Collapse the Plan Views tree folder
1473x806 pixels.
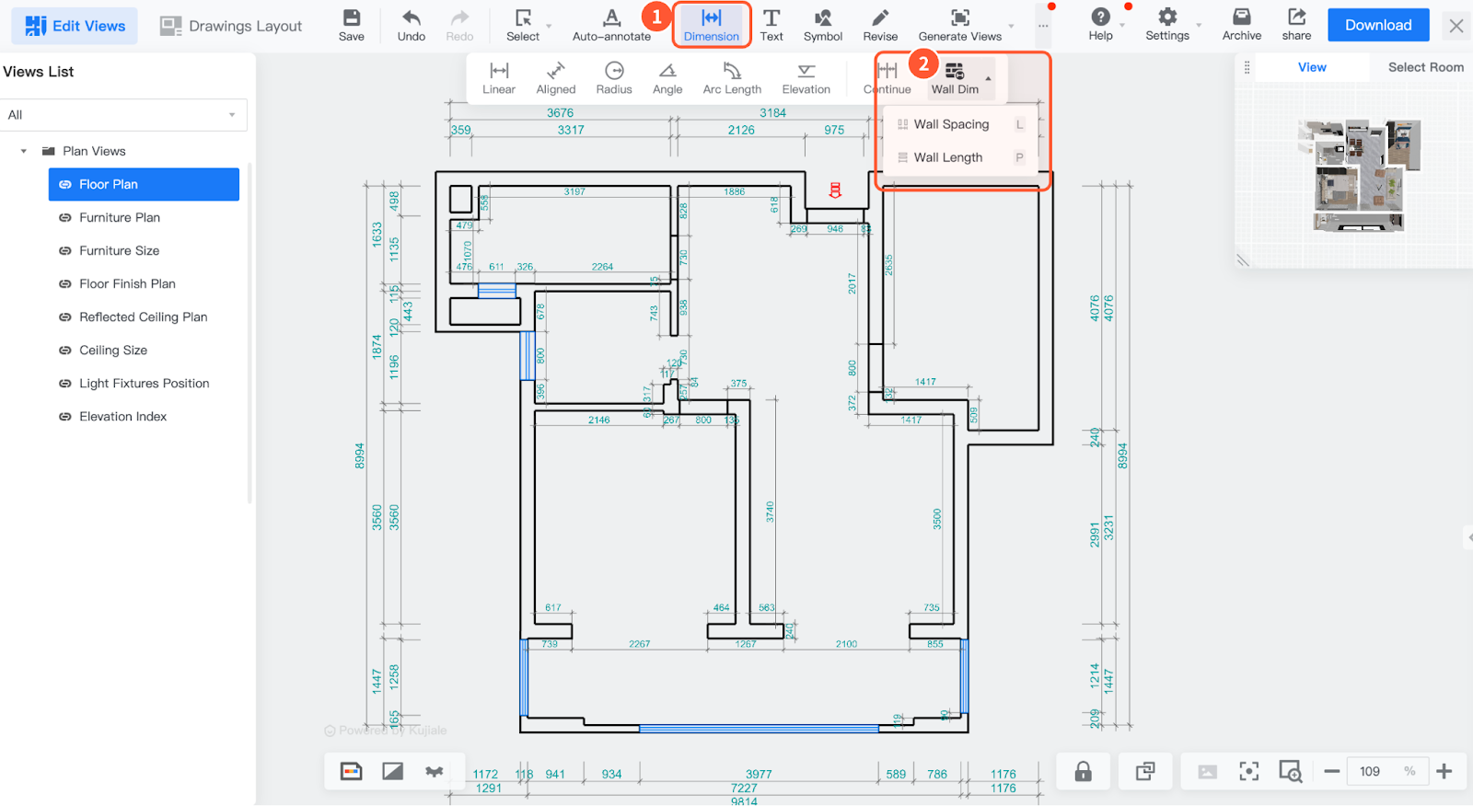[24, 151]
